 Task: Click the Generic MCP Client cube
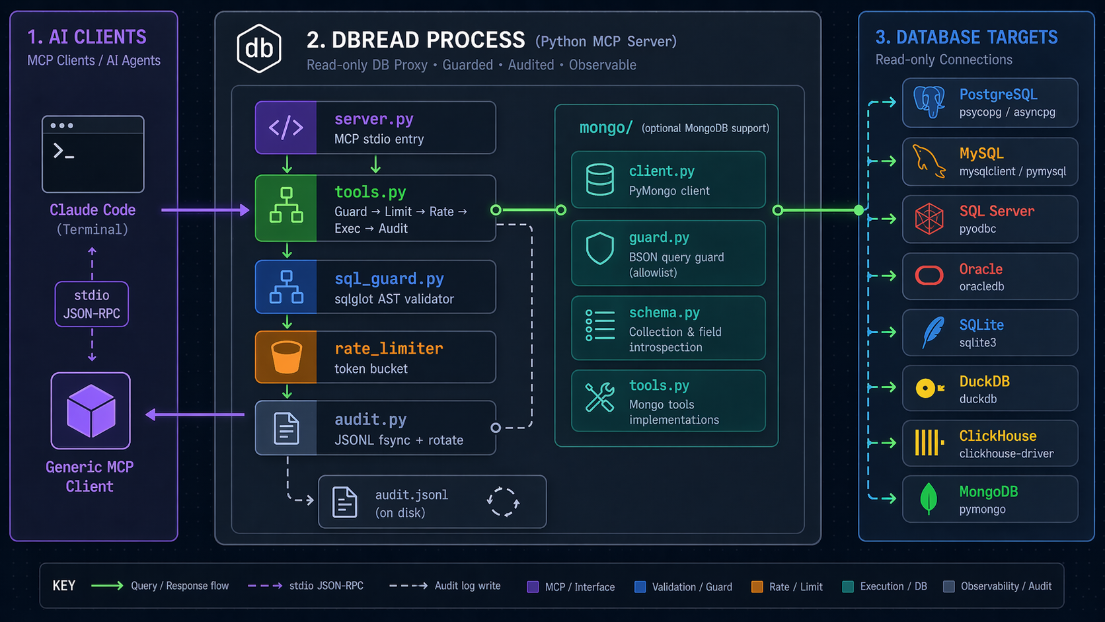[91, 410]
